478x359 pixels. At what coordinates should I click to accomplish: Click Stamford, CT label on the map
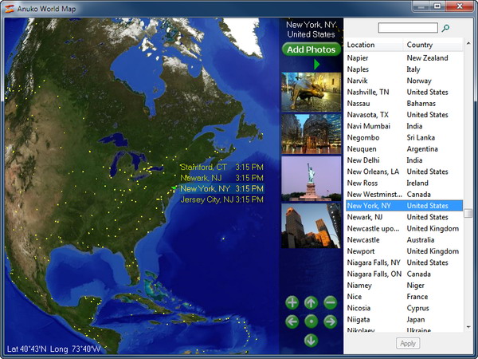pyautogui.click(x=203, y=167)
